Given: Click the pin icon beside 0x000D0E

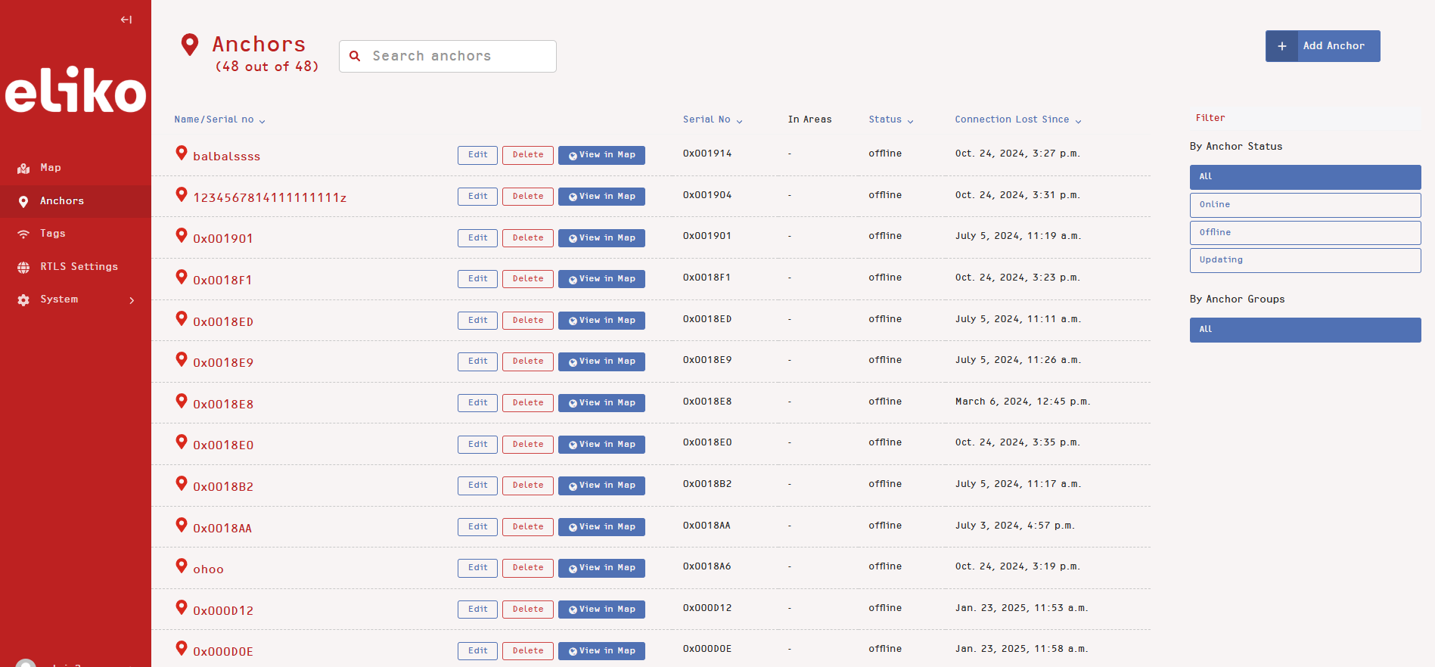Looking at the screenshot, I should point(182,648).
